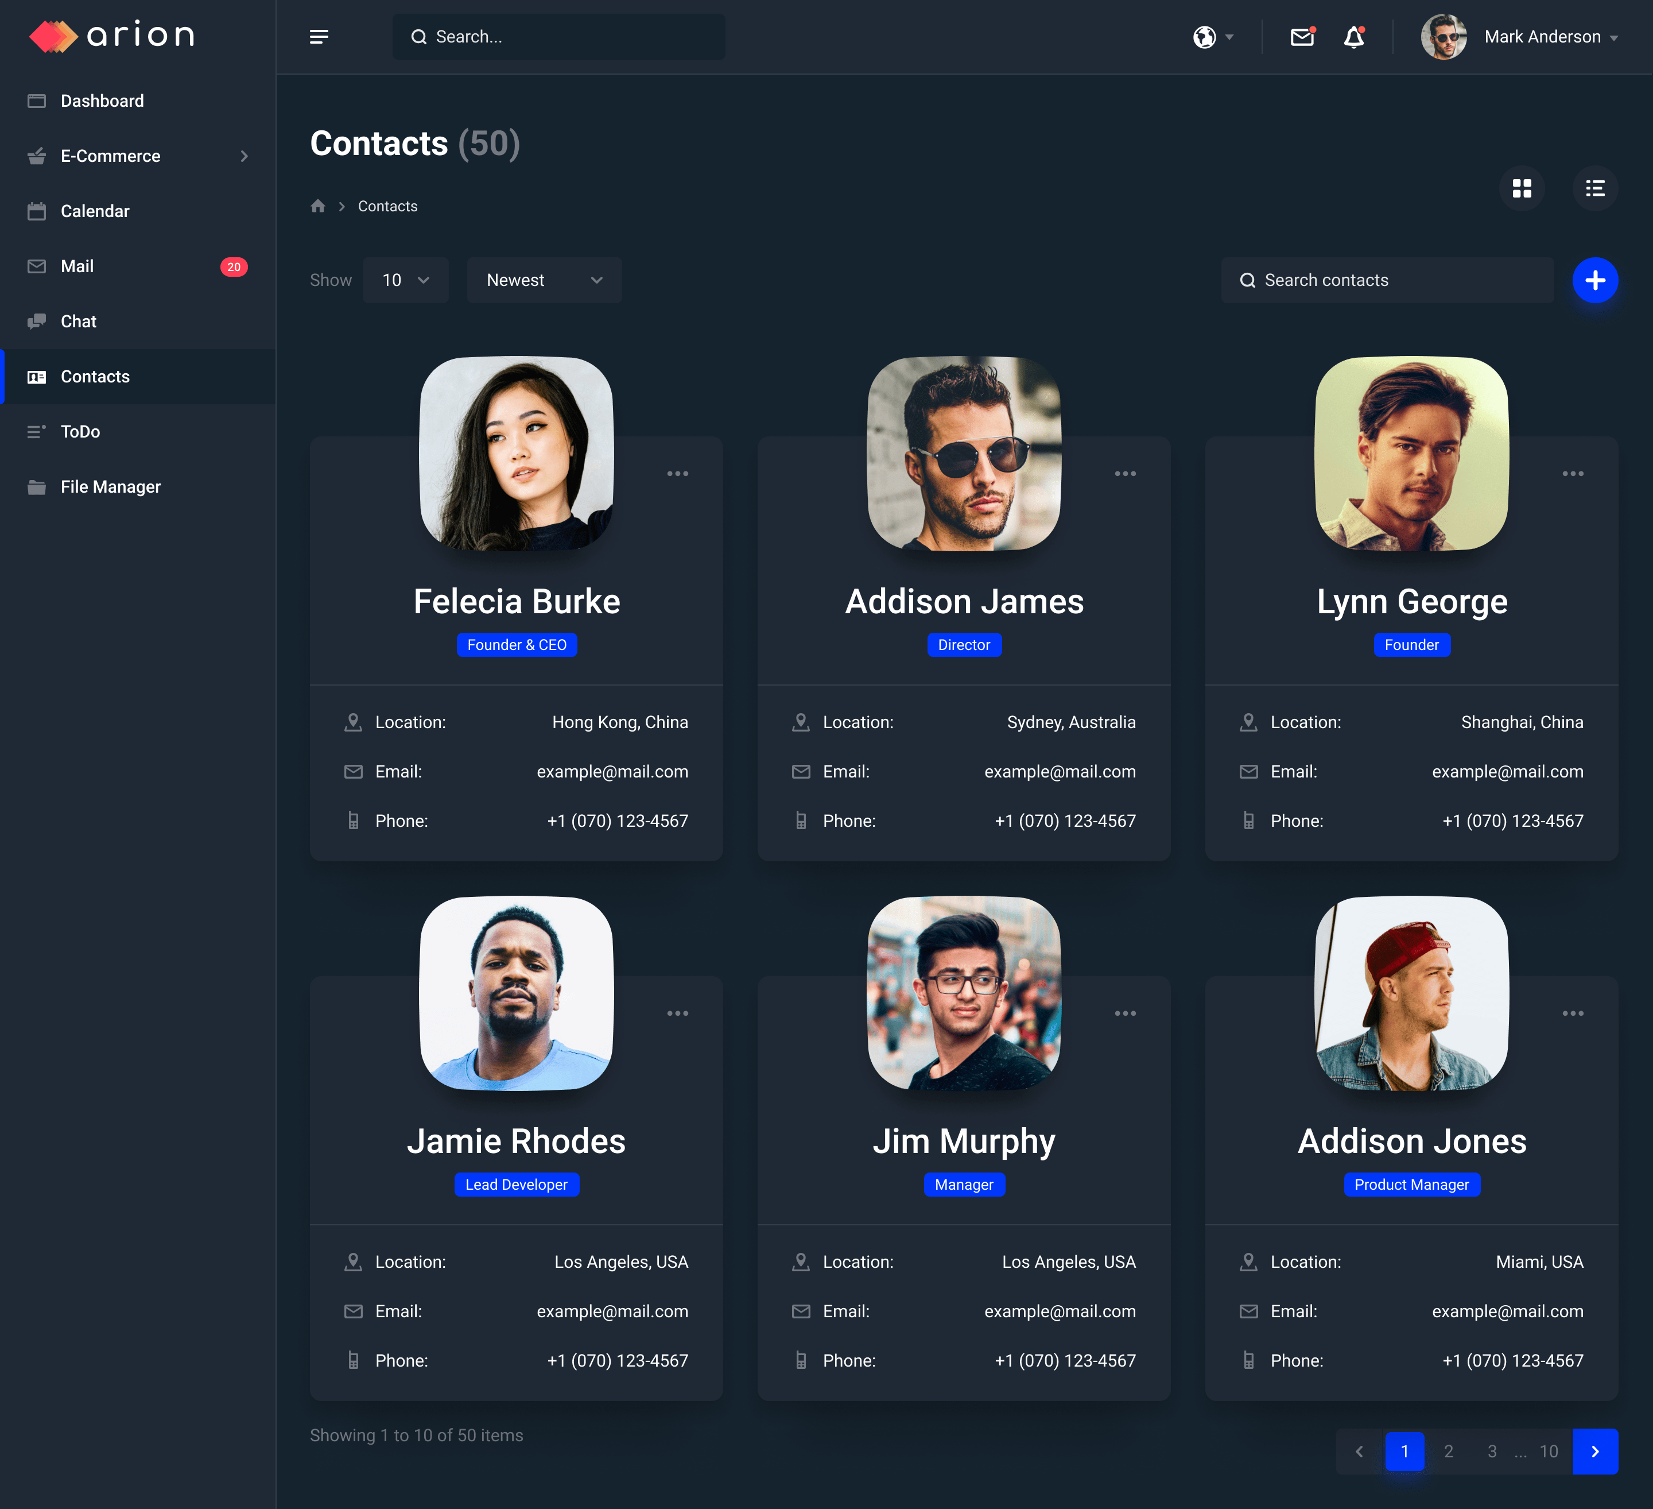Open Calendar in the sidebar

(95, 211)
